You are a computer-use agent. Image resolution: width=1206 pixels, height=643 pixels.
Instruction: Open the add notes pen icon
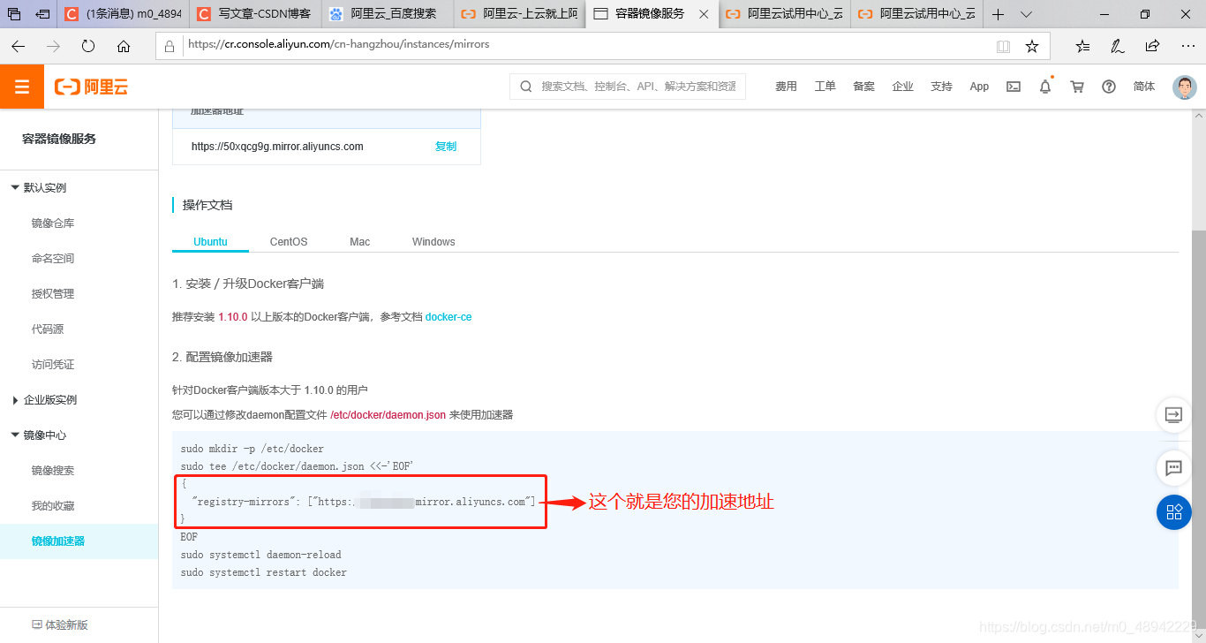click(x=1117, y=46)
